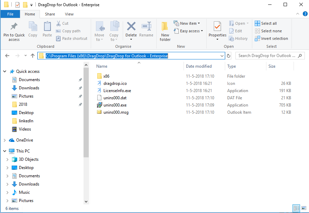Screen dimensions: 309x213
Task: Click the Delete X icon
Action: 131,26
